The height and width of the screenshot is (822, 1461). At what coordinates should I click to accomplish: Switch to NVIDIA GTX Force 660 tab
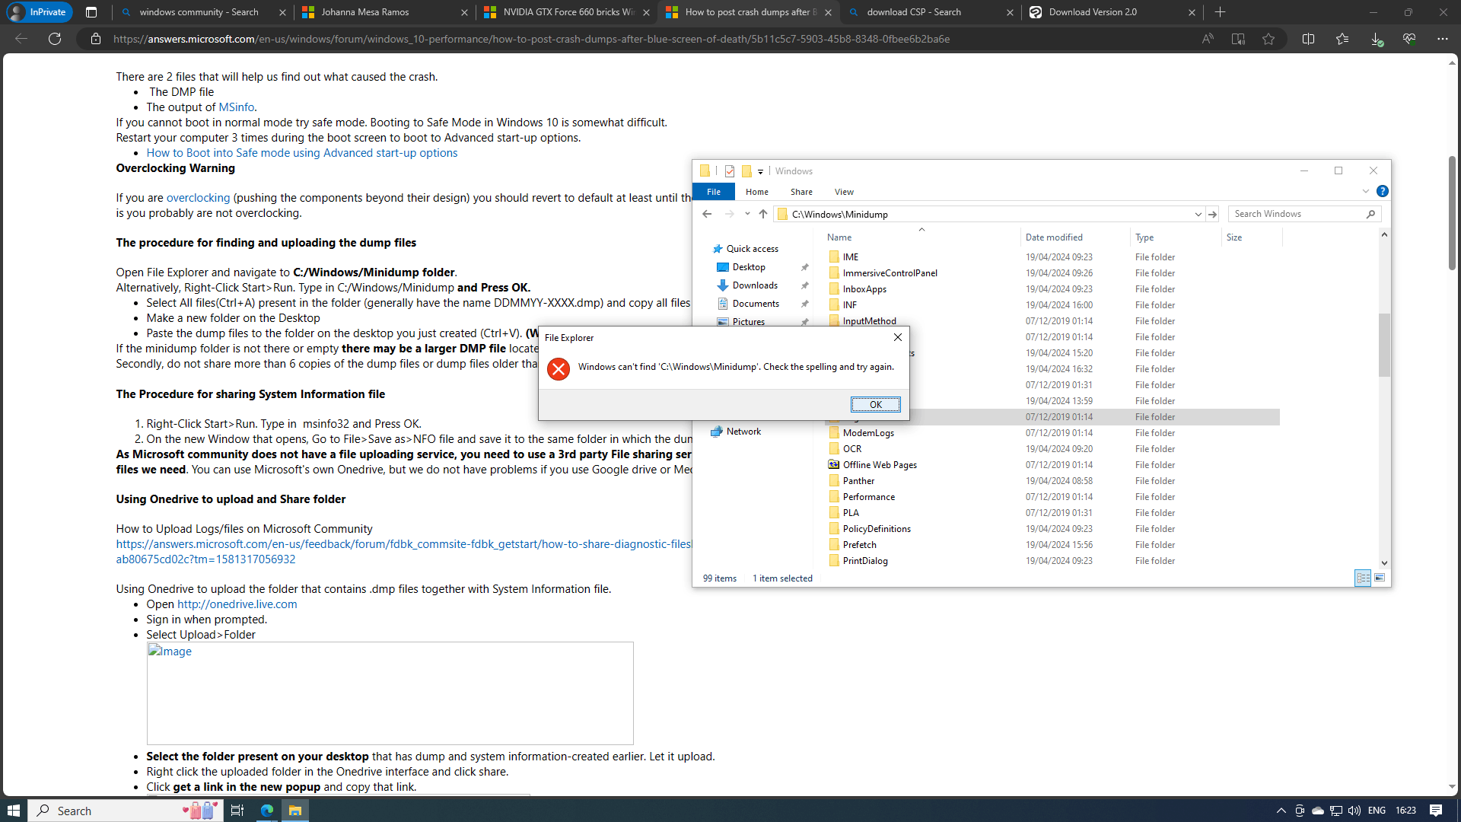pos(568,12)
